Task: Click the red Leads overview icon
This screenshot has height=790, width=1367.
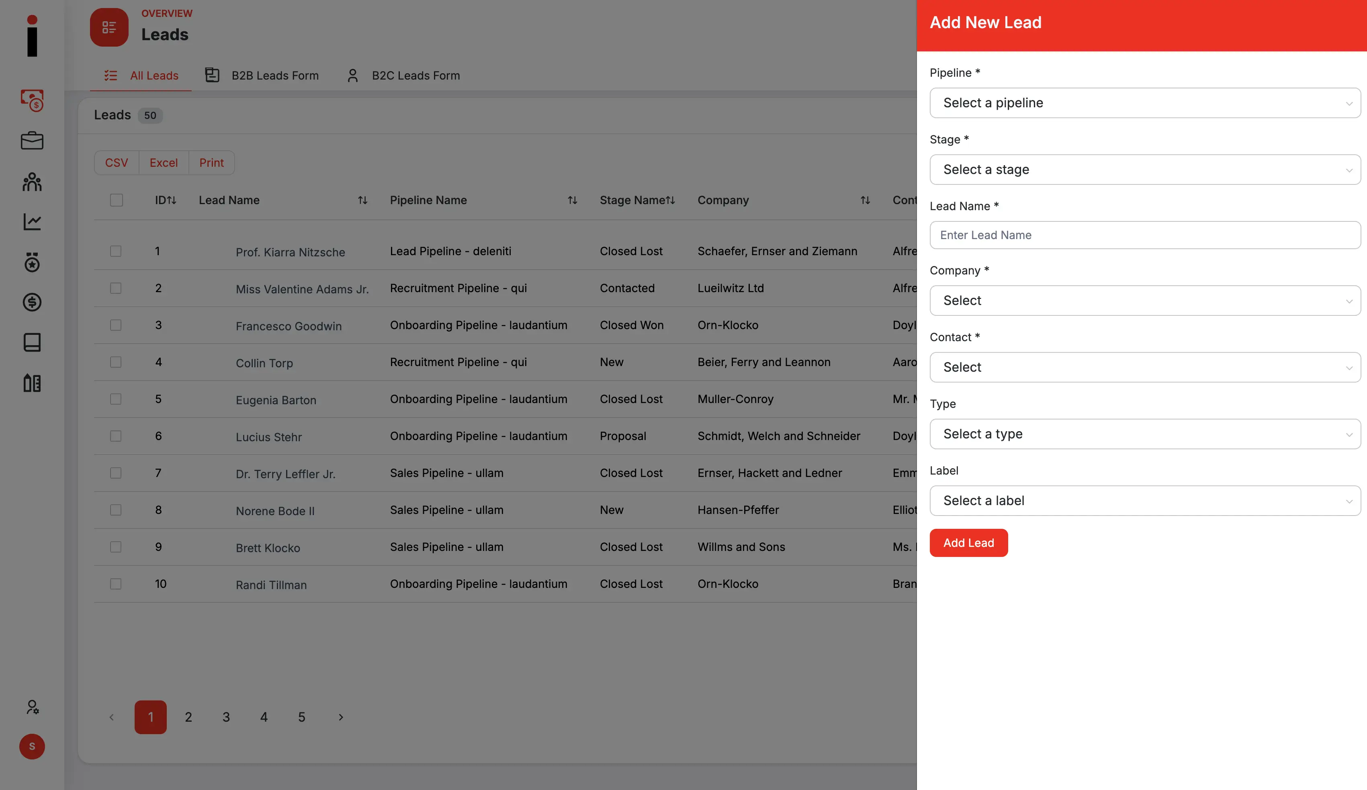Action: 109,27
